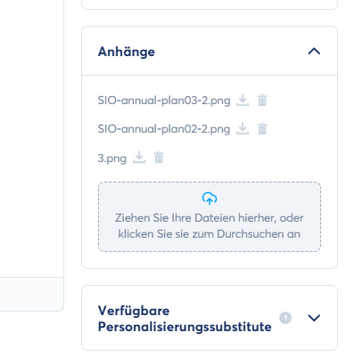
Task: Download the SIO-annual-plan02-2.png attachment
Action: coord(243,129)
